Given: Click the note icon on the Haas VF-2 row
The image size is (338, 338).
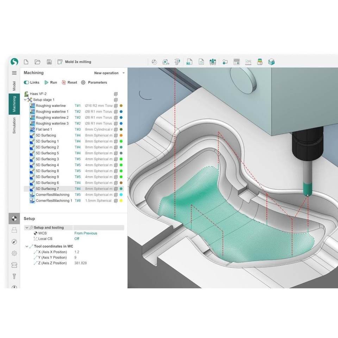Looking at the screenshot, I should click(x=116, y=94).
